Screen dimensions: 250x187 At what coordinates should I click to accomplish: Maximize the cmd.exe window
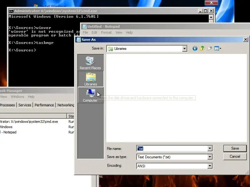click(206, 11)
